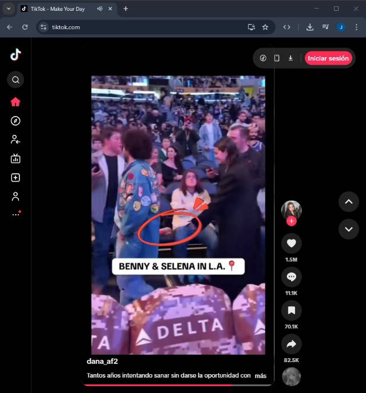Open the sidebar three-dots More menu
366x393 pixels.
pyautogui.click(x=15, y=215)
